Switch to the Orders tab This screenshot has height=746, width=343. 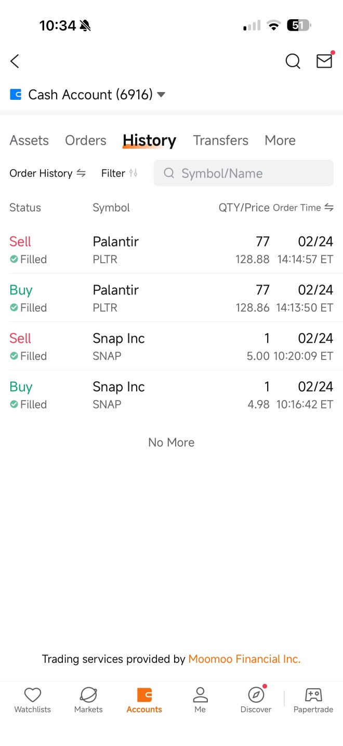[x=86, y=140]
